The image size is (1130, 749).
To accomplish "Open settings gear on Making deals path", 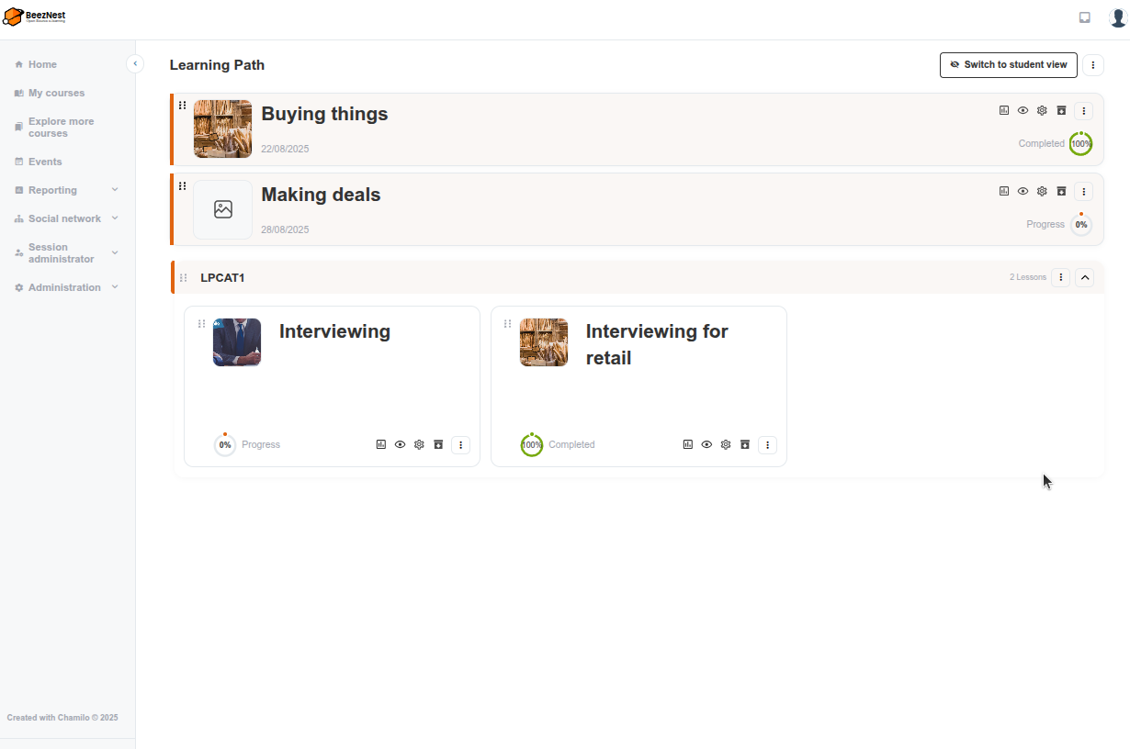I will click(1042, 191).
